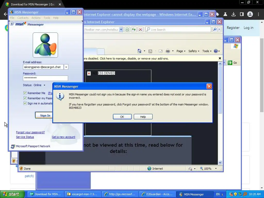Switch to escargot-msn-7.5 taskbar item
Screen dimensions: 264x198
tap(82, 194)
